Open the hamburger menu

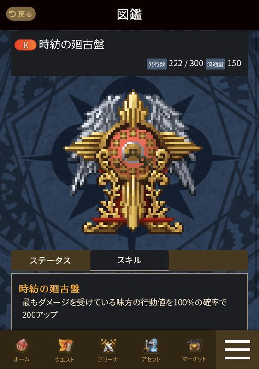[x=237, y=350]
